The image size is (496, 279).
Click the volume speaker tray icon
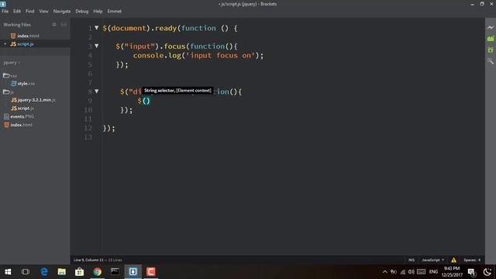tap(412, 272)
